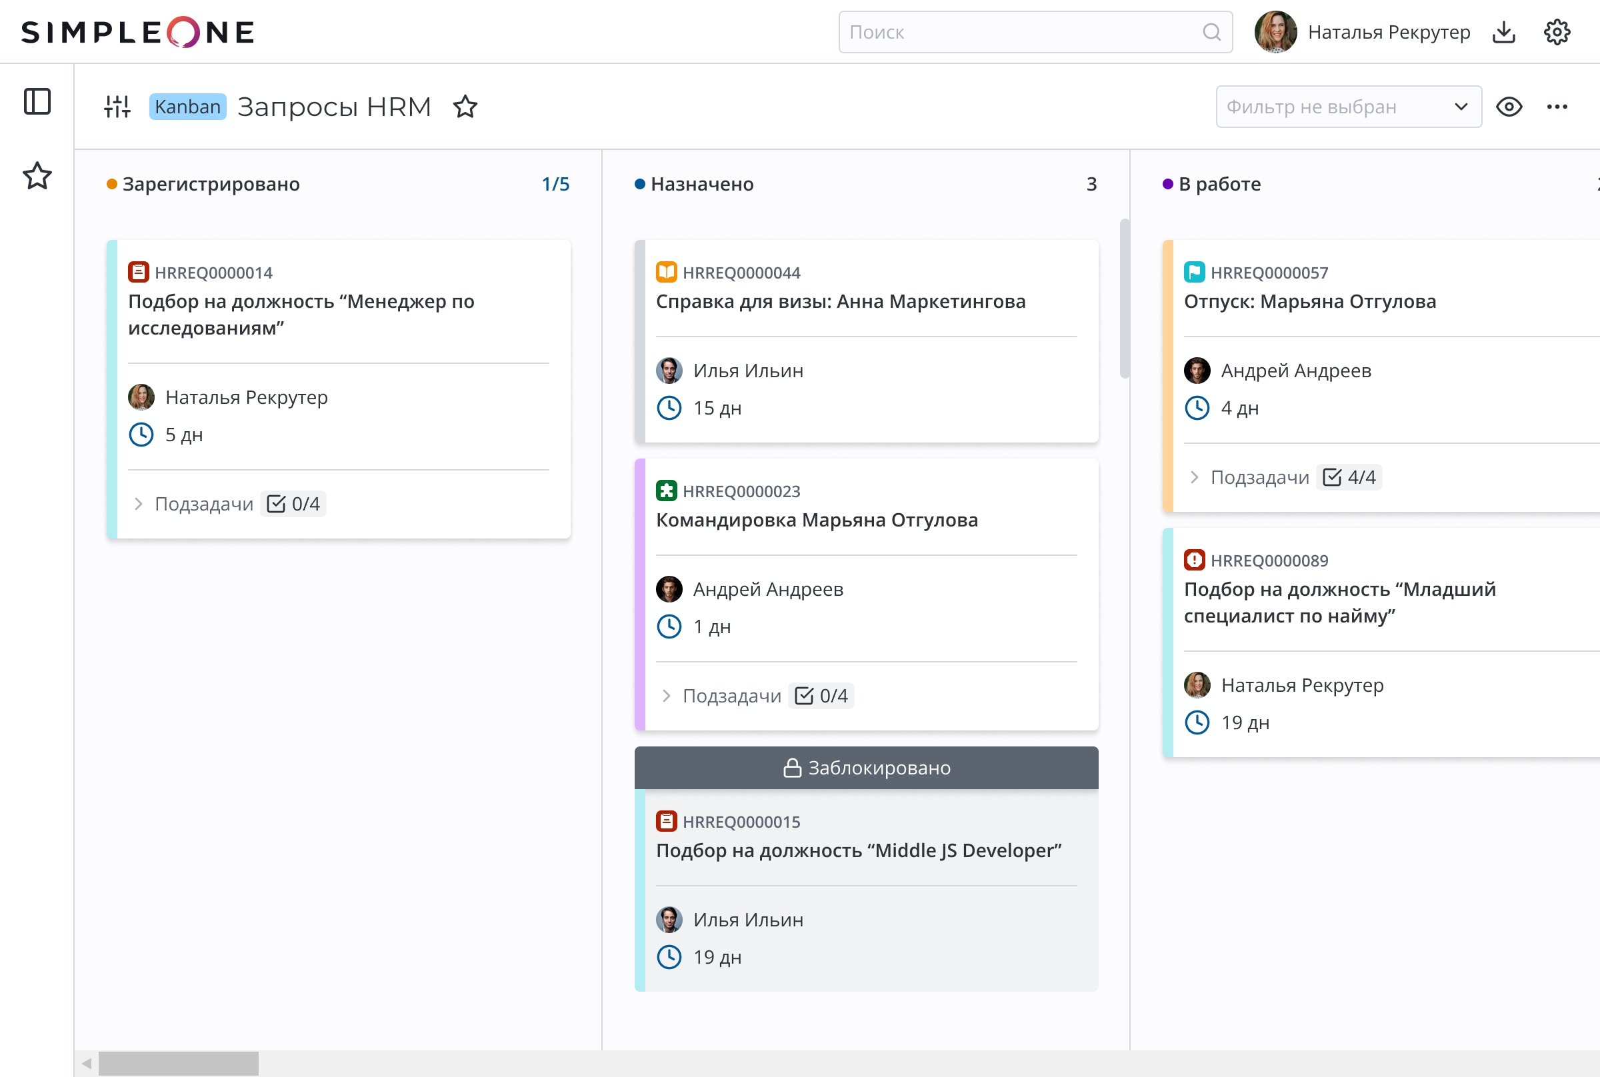
Task: Open 'Middle JS Developer' blocked card title
Action: coord(858,850)
